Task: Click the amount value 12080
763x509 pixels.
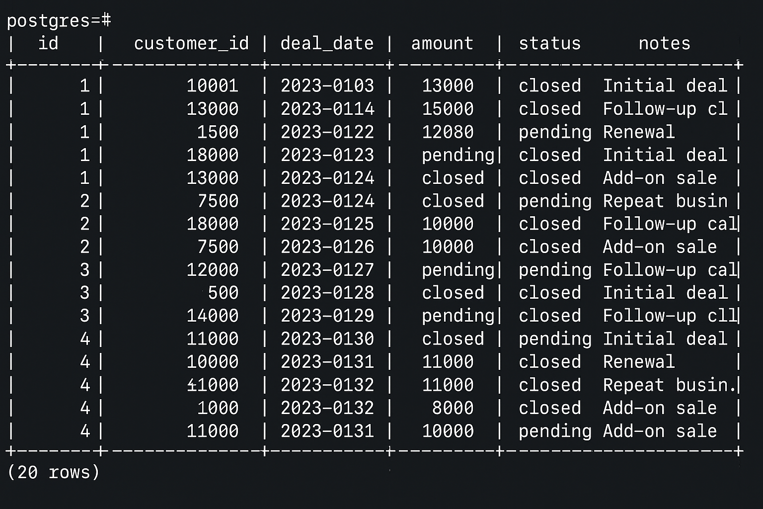Action: (448, 132)
